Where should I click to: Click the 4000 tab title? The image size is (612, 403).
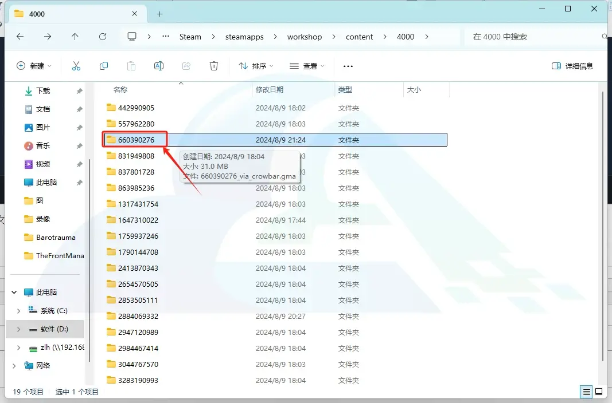tap(37, 14)
